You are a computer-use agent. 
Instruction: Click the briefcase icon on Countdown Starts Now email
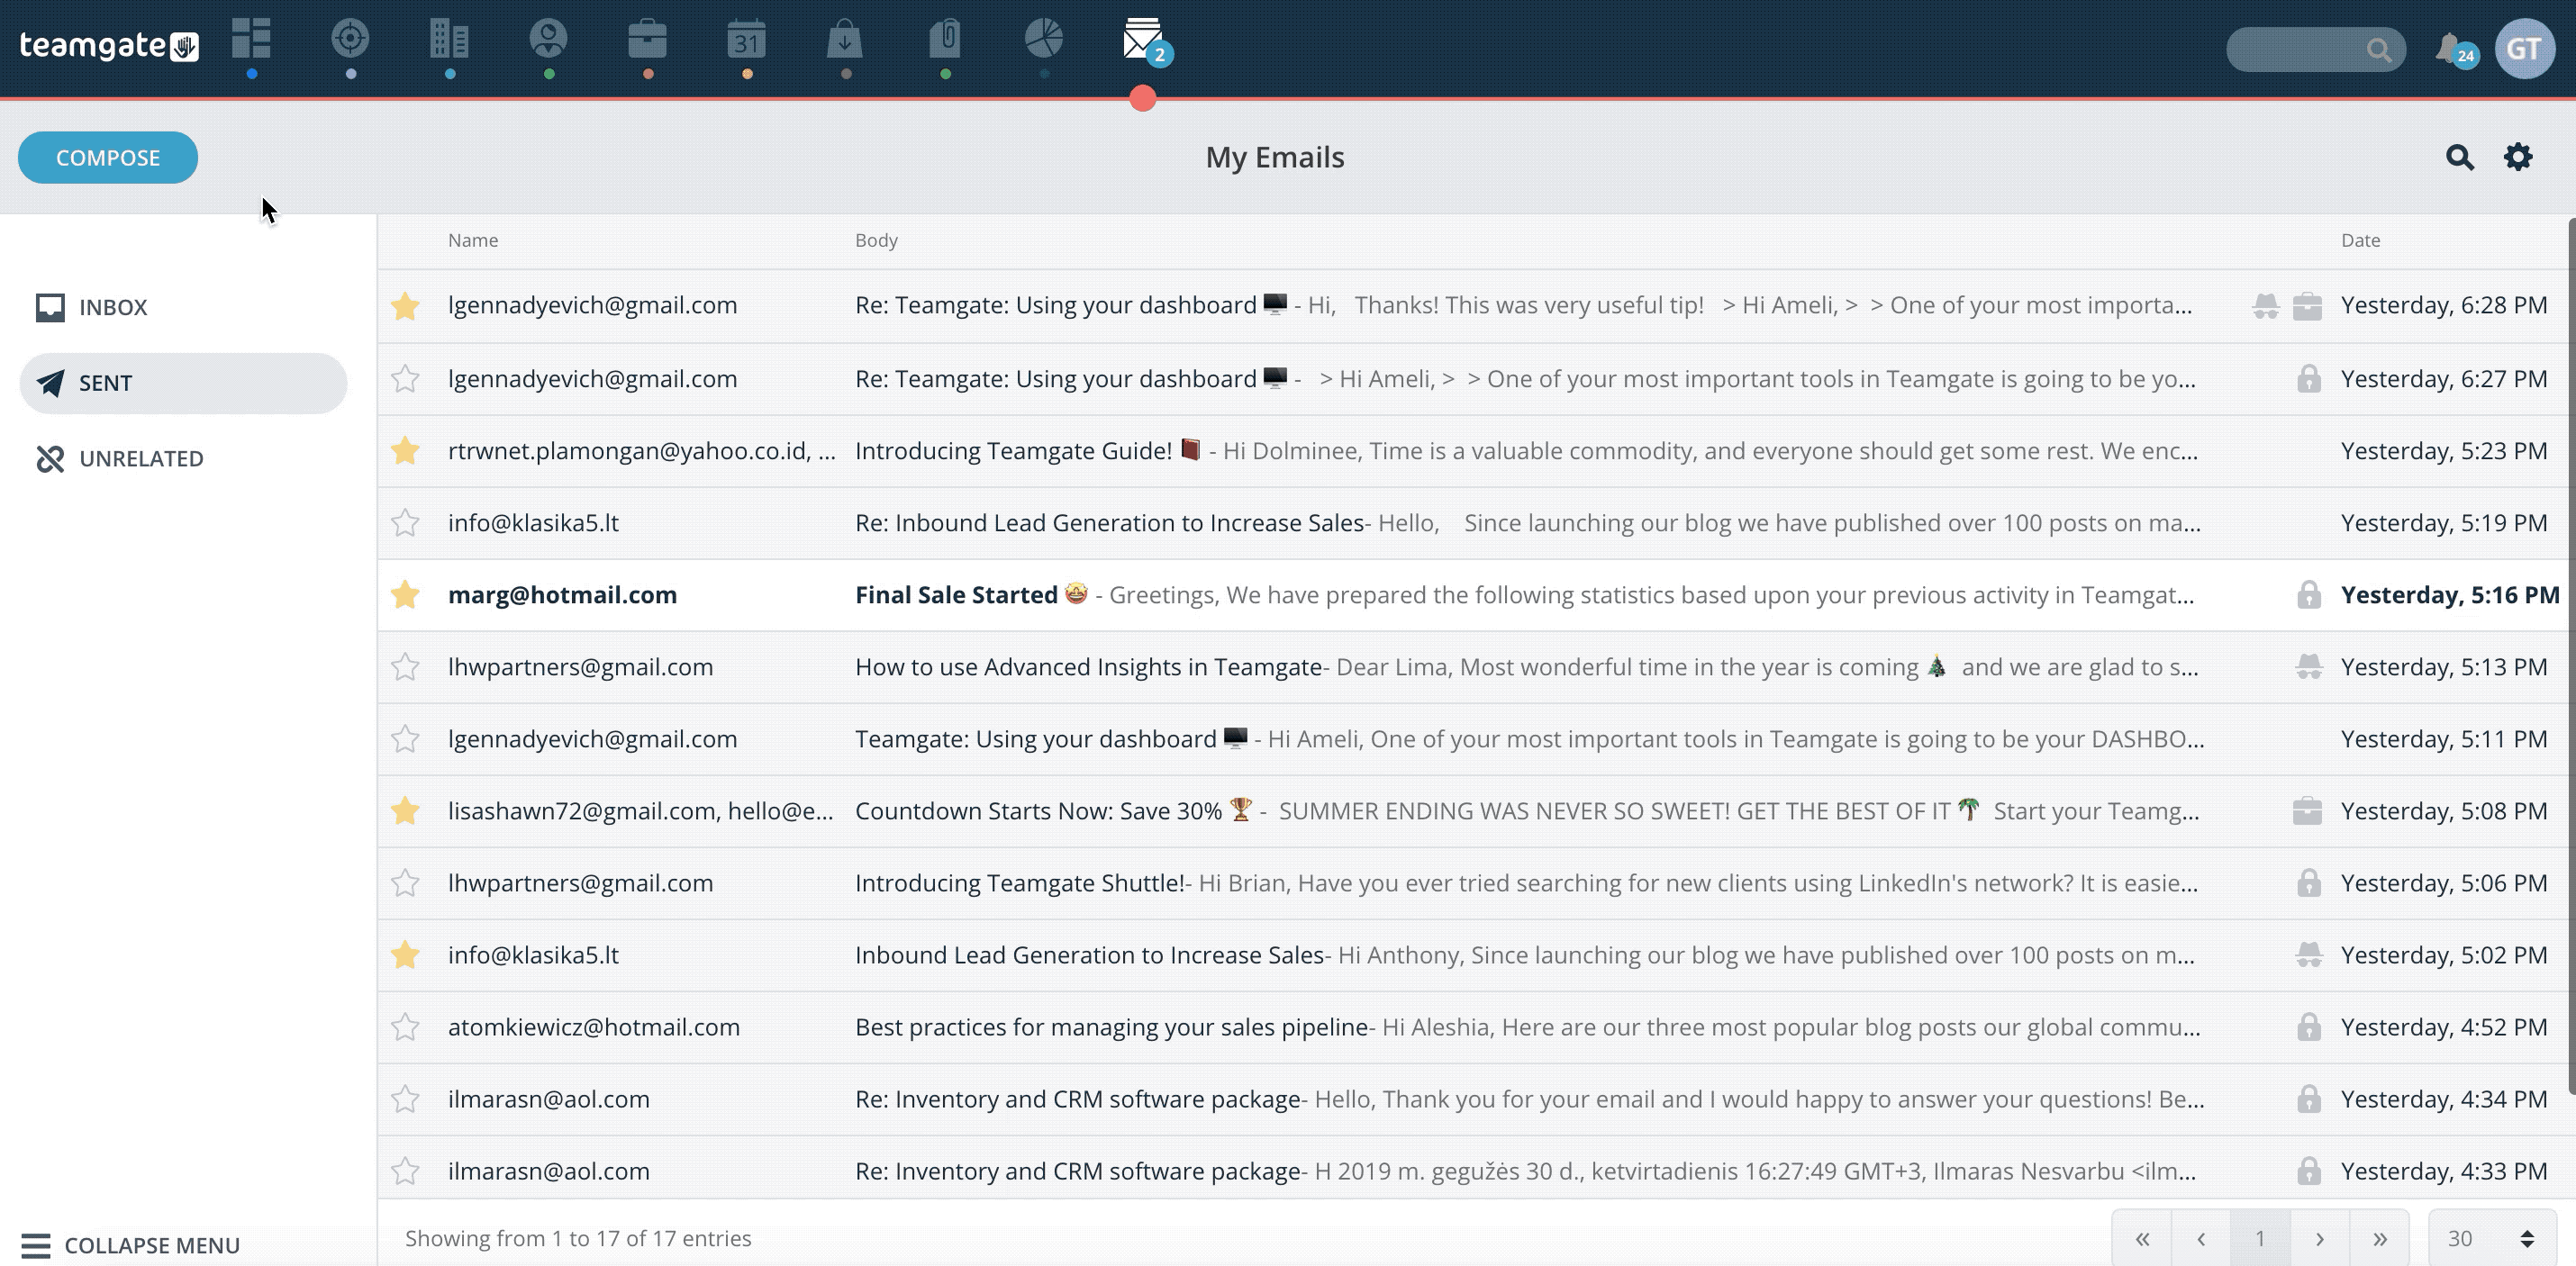point(2307,811)
